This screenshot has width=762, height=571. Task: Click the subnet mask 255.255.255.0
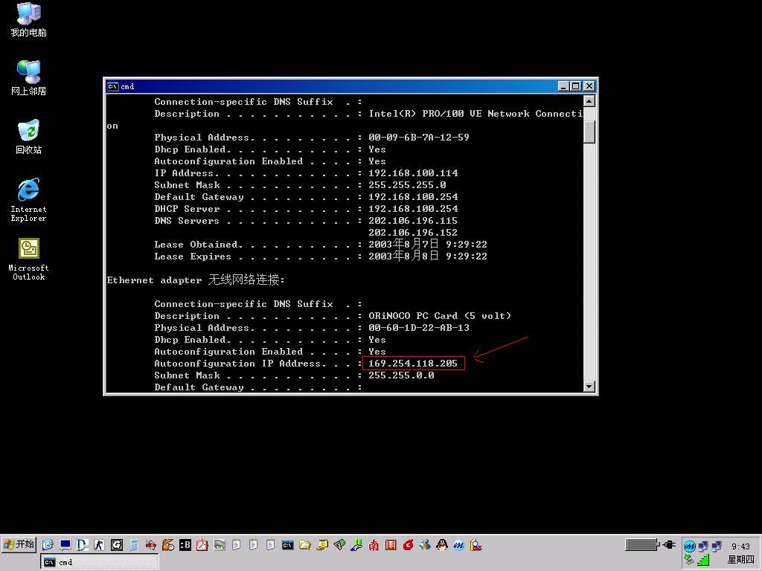click(407, 185)
